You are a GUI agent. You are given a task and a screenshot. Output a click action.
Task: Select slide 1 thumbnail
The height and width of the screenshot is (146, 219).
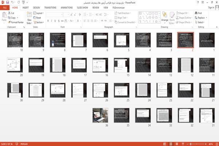(x=207, y=40)
